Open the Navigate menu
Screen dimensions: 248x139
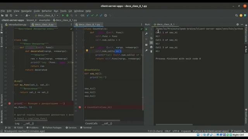[26, 11]
